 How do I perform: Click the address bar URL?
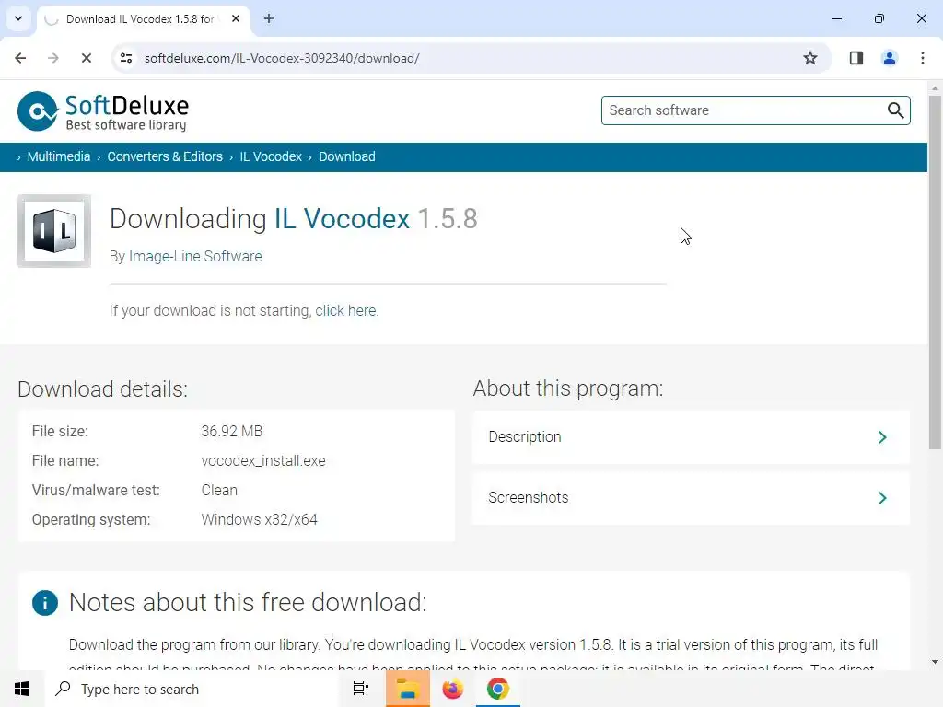point(282,58)
